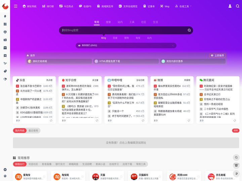
Task: Choose 淘宝 as search engine
Action: pos(138,38)
